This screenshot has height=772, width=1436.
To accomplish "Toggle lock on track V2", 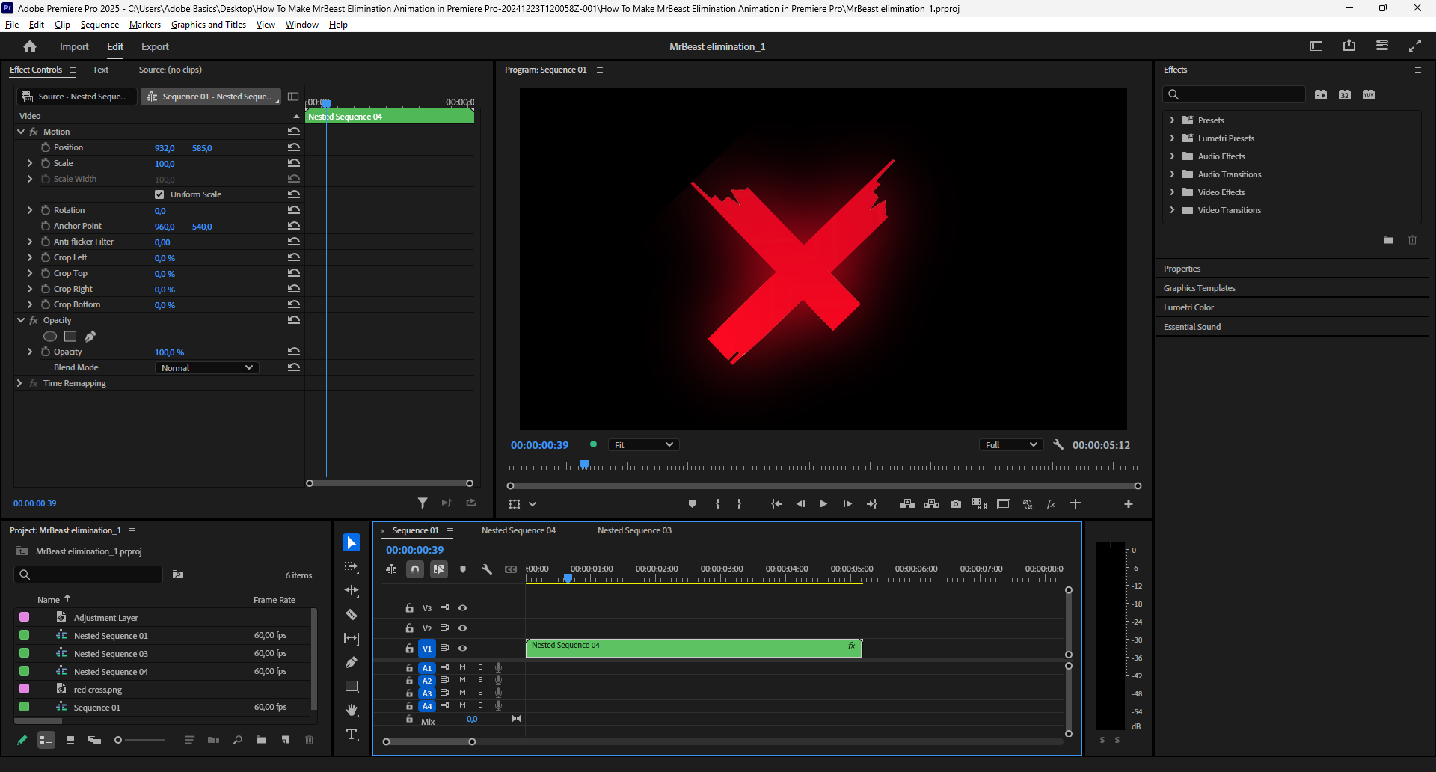I will [x=409, y=628].
